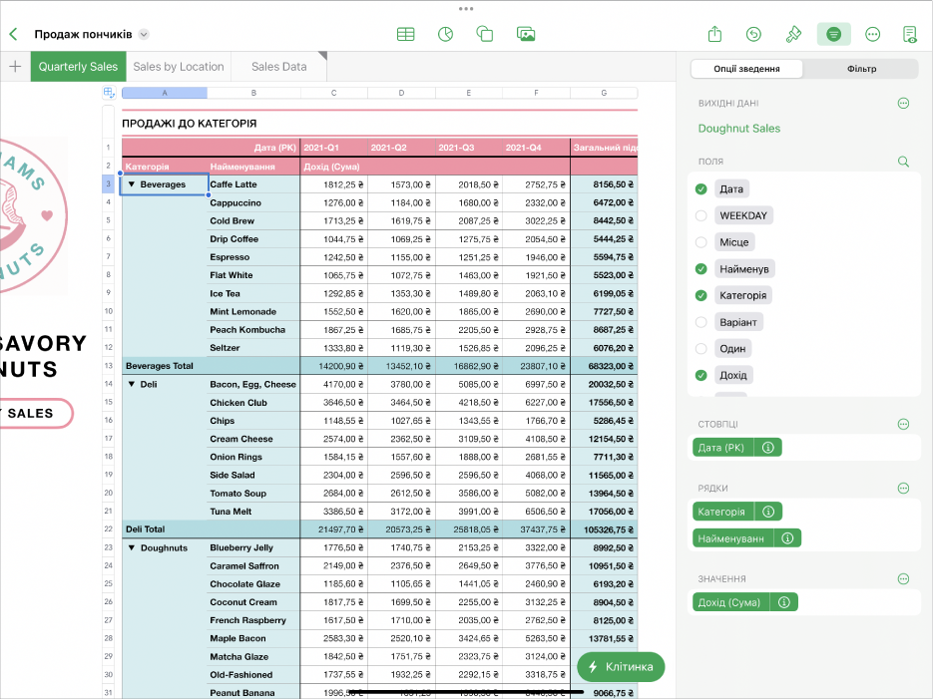
Task: Switch to Sales by Location sheet
Action: (178, 67)
